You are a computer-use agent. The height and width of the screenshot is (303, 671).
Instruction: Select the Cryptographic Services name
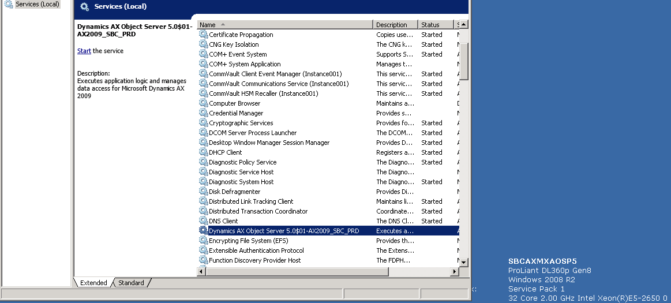pos(241,124)
